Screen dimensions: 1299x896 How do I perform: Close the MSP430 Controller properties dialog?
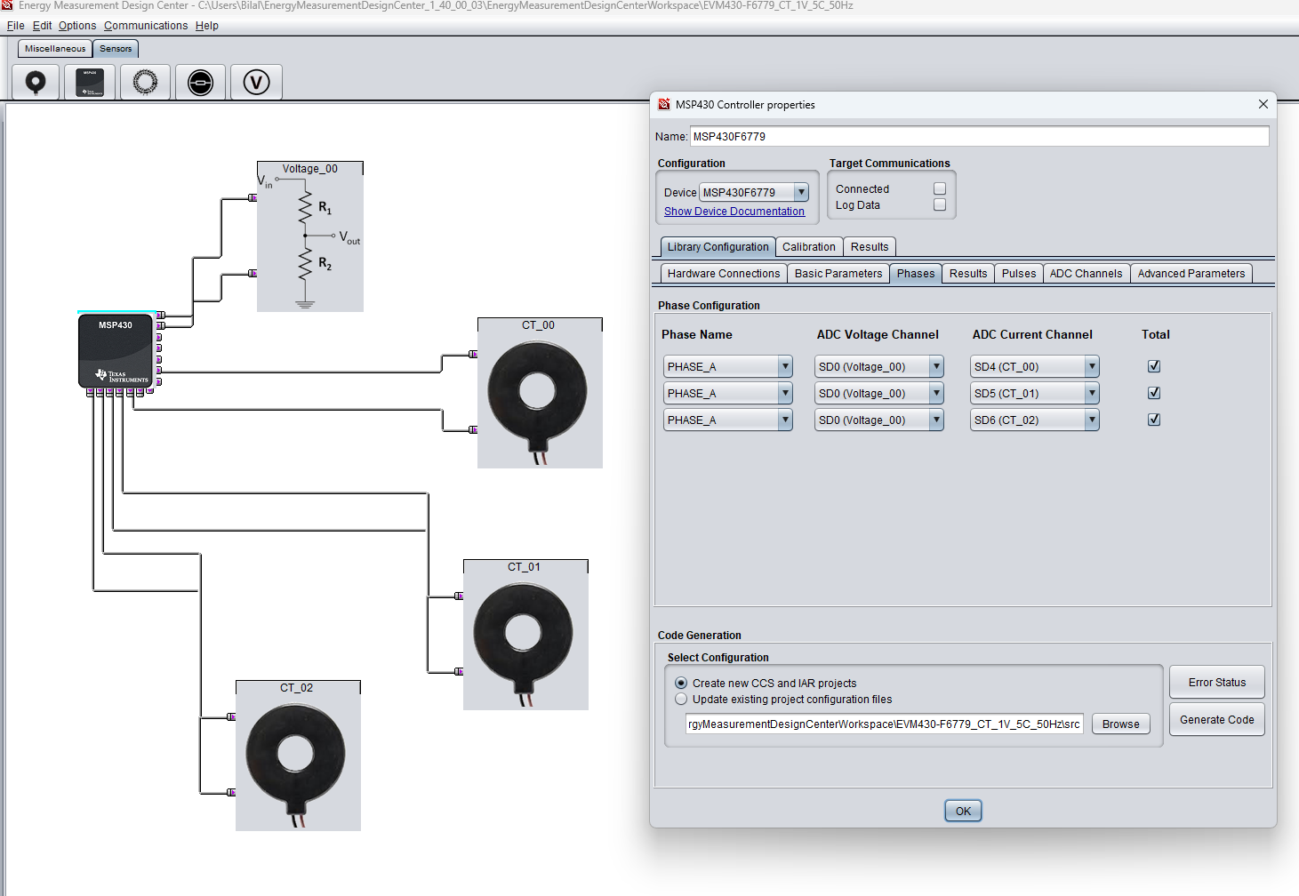tap(1263, 104)
